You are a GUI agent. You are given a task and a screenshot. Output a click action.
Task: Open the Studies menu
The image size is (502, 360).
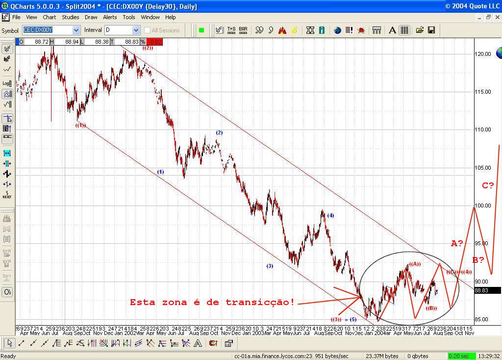70,17
